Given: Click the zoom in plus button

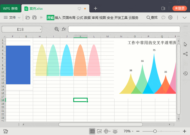Looking at the screenshot, I should [x=184, y=131].
